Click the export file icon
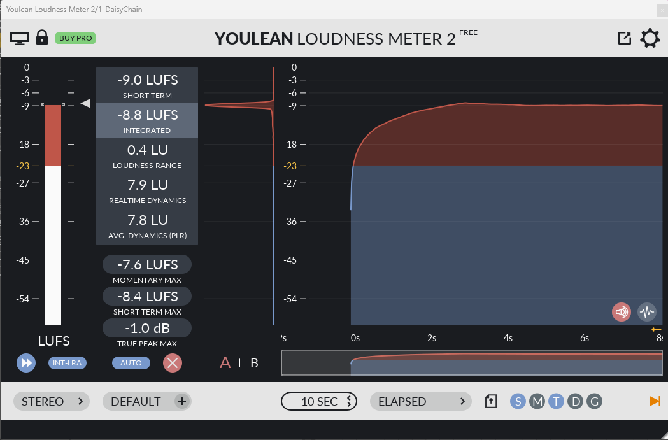Viewport: 668px width, 440px height. pos(491,401)
